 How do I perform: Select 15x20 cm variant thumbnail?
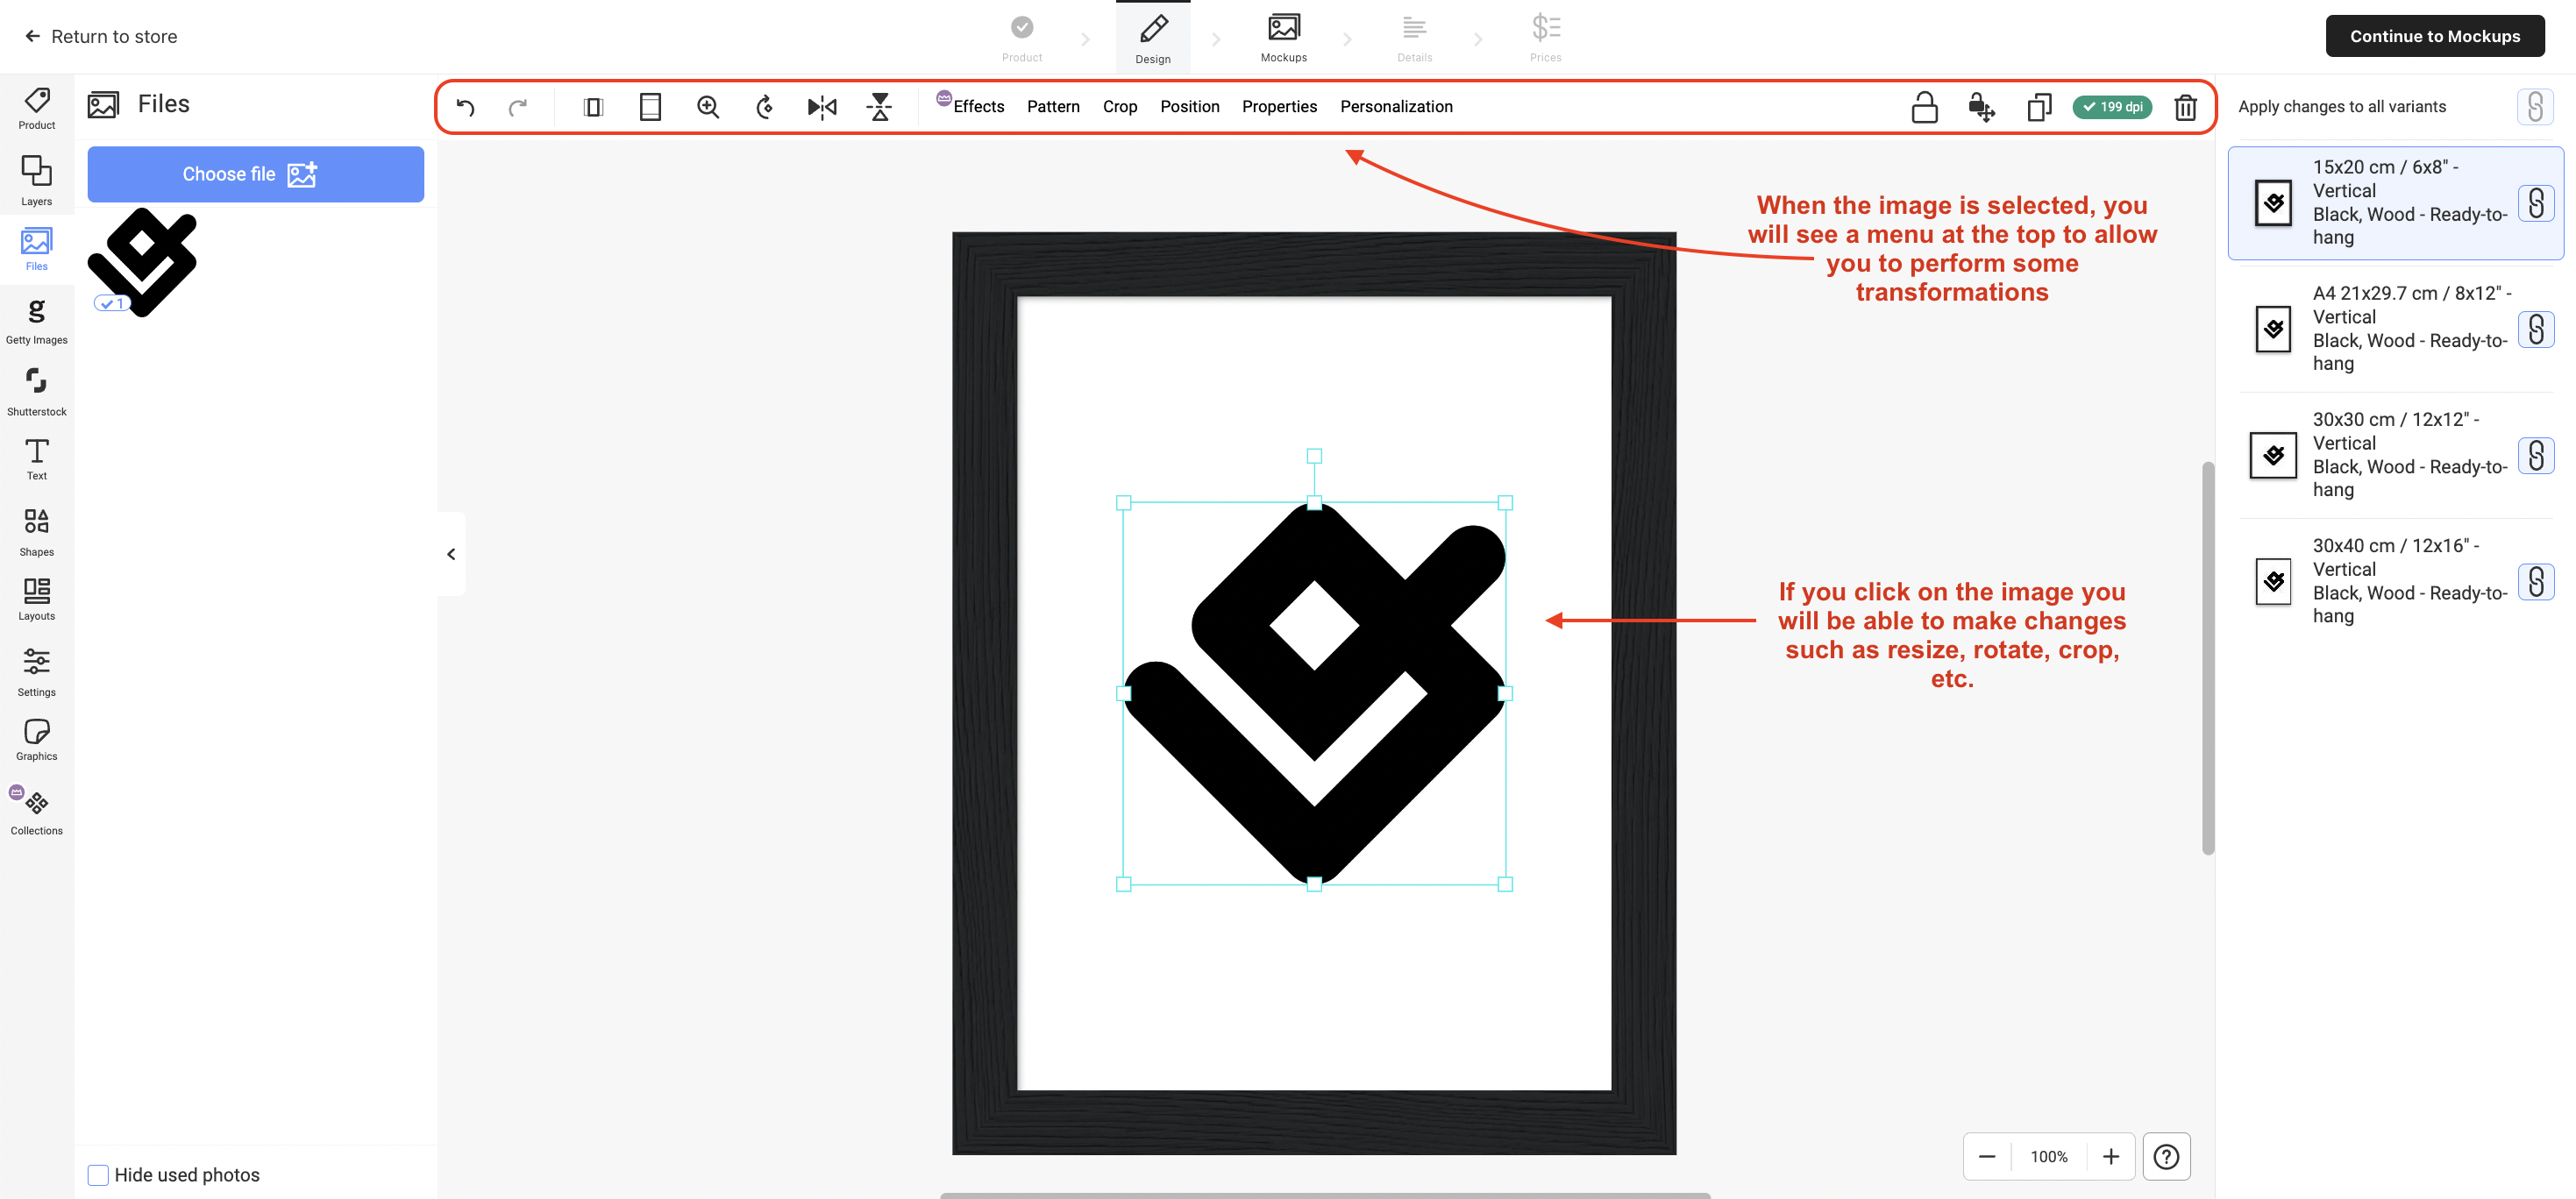coord(2273,203)
